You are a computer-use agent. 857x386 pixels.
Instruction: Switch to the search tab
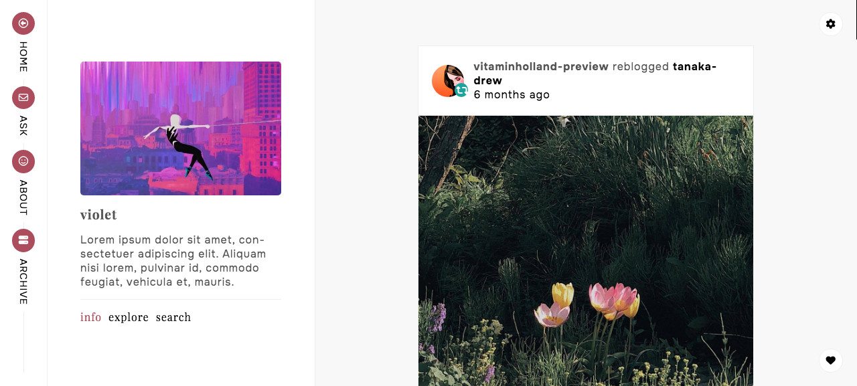point(173,317)
